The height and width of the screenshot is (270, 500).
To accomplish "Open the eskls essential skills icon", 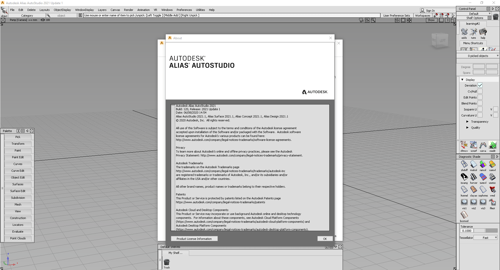I will (x=464, y=32).
